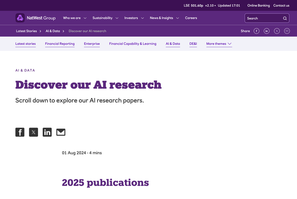Open the Careers page

[191, 18]
